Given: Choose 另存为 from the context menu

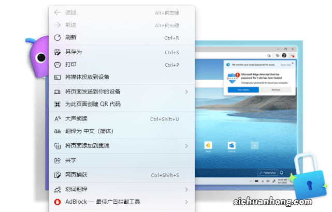Looking at the screenshot, I should coord(122,52).
